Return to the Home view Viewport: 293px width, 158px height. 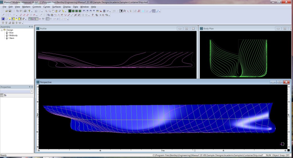[x=56, y=11]
